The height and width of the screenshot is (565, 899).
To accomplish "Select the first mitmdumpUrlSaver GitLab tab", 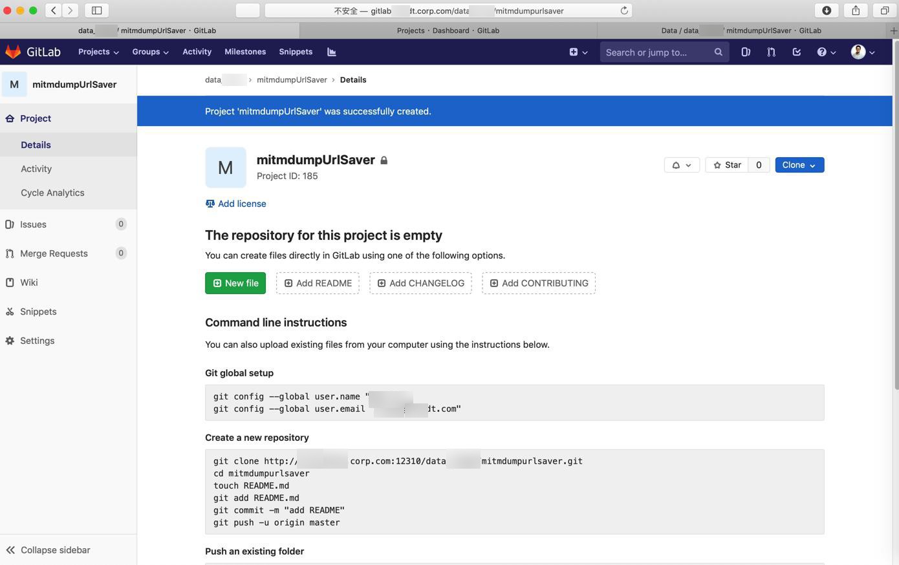I will point(149,30).
